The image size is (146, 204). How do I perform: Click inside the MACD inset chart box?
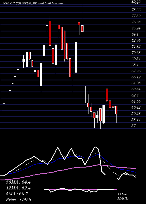80,189
